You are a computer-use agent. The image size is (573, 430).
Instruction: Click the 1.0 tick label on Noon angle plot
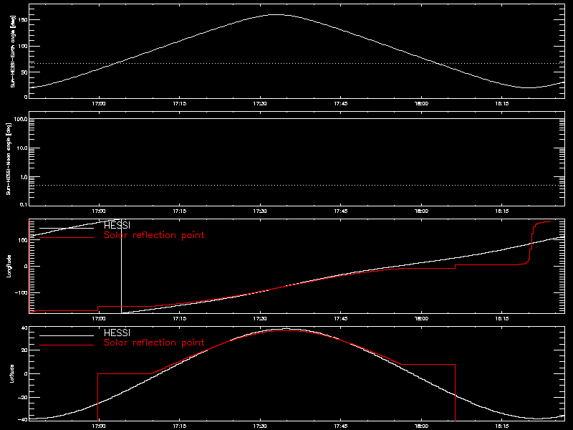click(24, 177)
